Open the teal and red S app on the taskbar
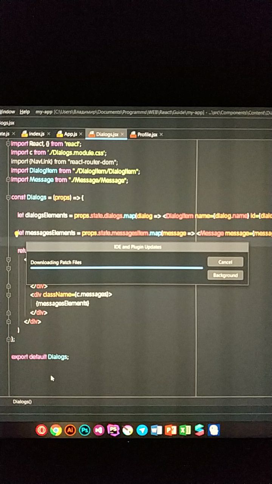 click(x=199, y=430)
